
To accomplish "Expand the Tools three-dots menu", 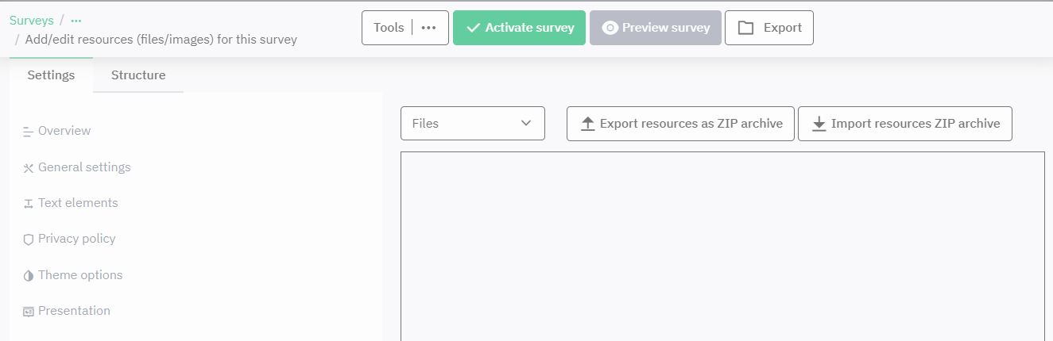I will 429,28.
